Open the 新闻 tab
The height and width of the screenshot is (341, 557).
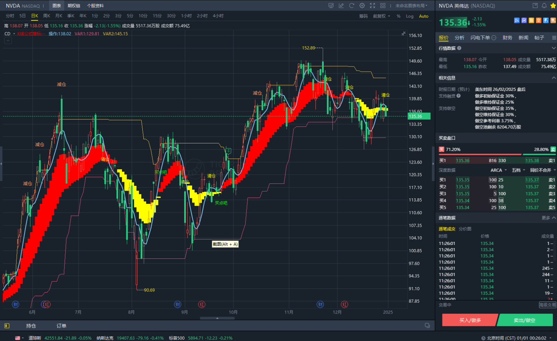click(x=523, y=38)
